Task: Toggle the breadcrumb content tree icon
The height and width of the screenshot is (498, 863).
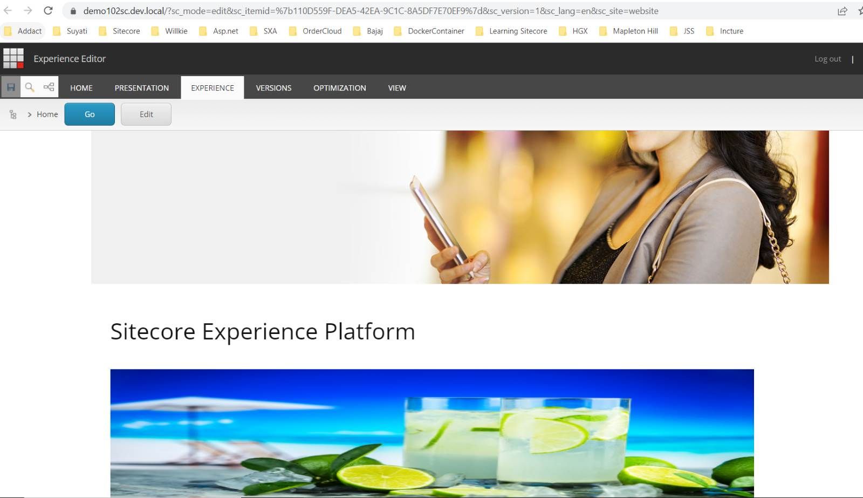Action: 13,114
